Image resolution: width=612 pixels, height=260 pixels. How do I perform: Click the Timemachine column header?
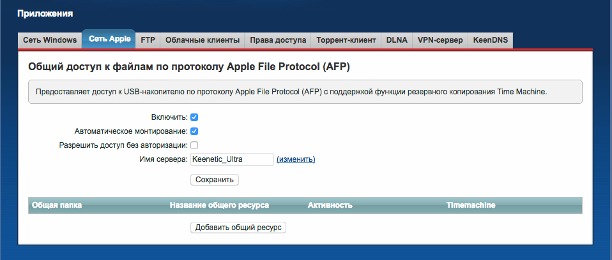(x=471, y=205)
